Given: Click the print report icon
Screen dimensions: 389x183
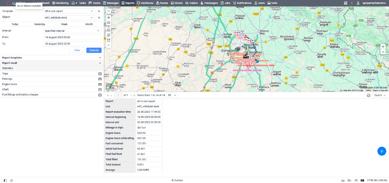Looking at the screenshot, I should pos(369,95).
